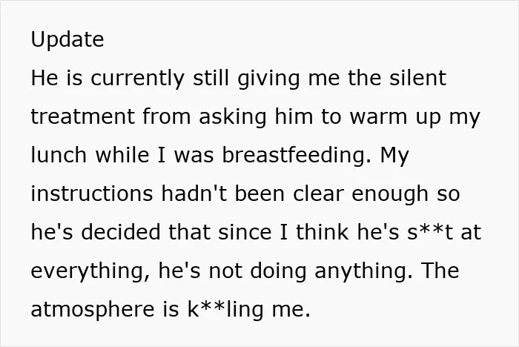The width and height of the screenshot is (519, 347).
Task: Click the word "giving" in first sentence
Action: [x=268, y=79]
